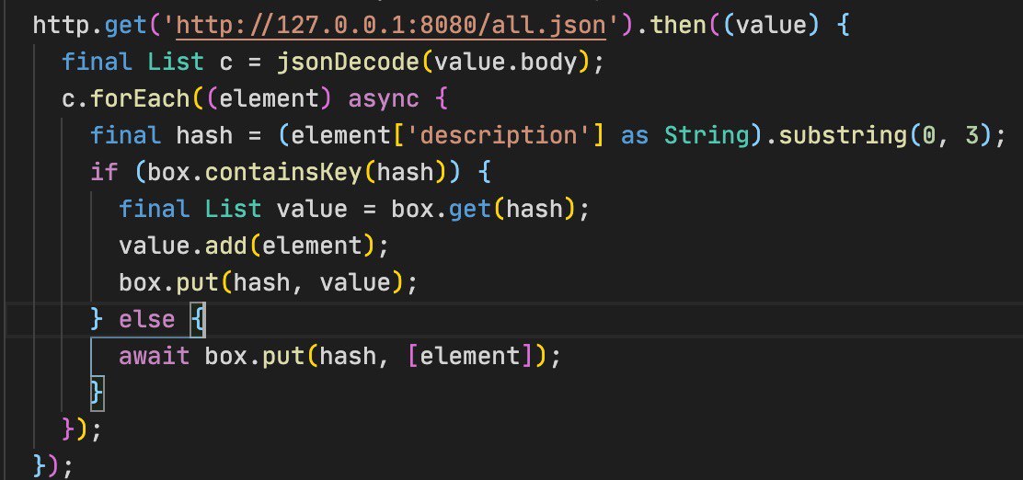The height and width of the screenshot is (480, 1023).
Task: Click the 'else' keyword
Action: pos(147,320)
